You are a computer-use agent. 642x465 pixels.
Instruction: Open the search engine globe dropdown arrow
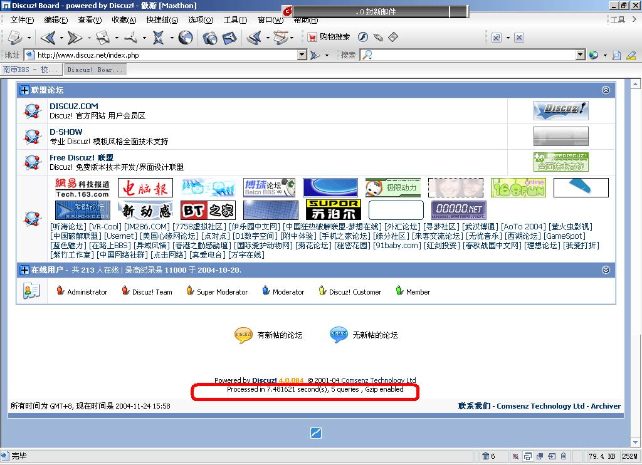pos(605,55)
